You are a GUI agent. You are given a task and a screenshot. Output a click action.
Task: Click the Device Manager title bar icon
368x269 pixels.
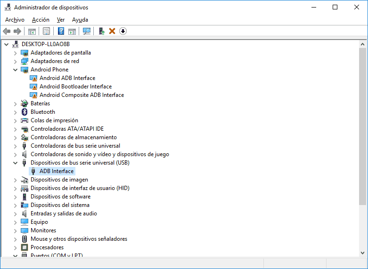(8, 8)
